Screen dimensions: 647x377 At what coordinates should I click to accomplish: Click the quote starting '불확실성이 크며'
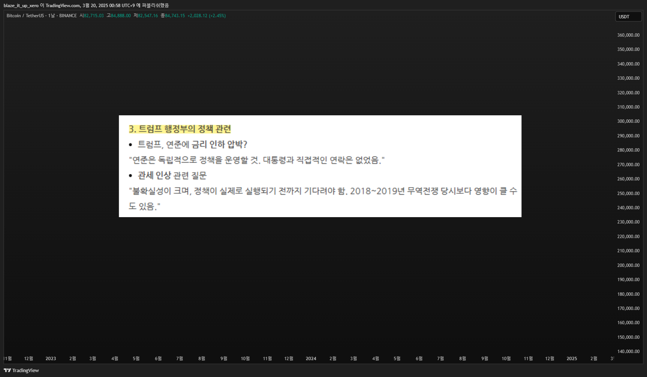point(323,198)
